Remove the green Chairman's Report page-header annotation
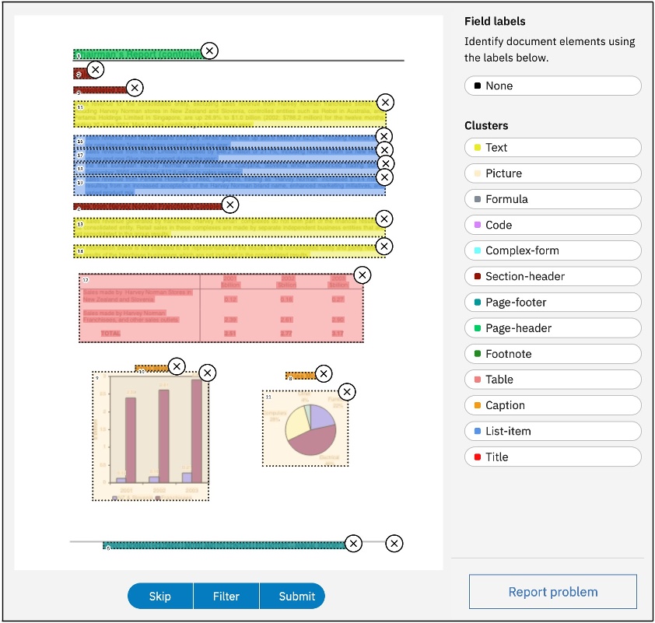 208,51
